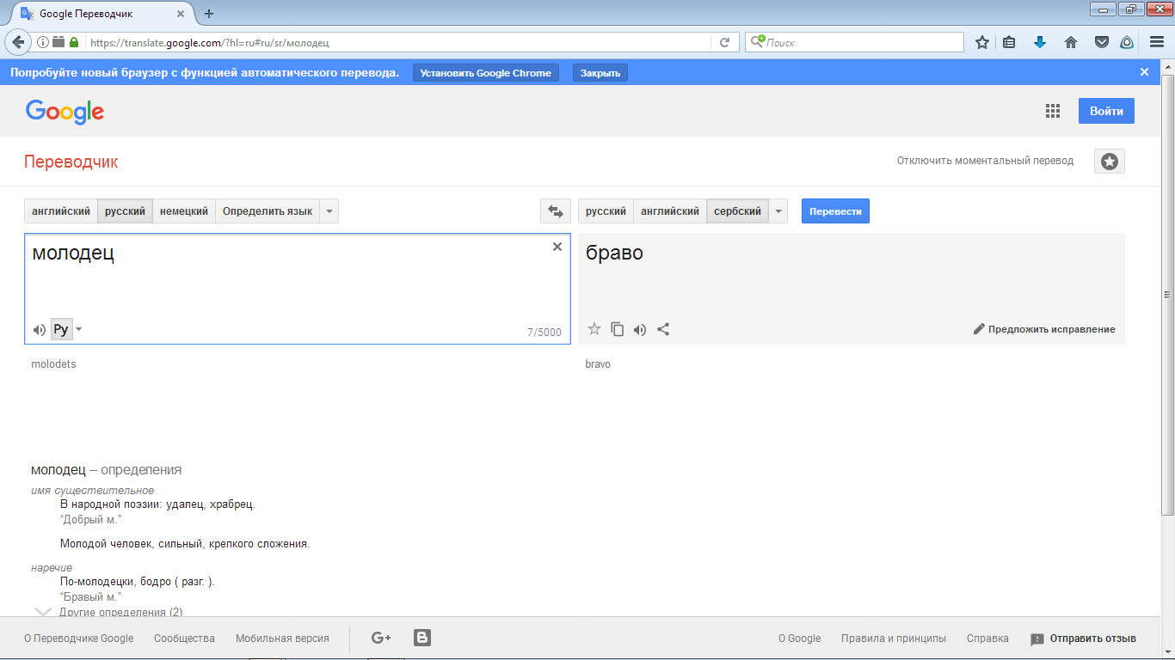Open О Переводчике Google link
Viewport: 1175px width, 660px height.
pyautogui.click(x=79, y=639)
